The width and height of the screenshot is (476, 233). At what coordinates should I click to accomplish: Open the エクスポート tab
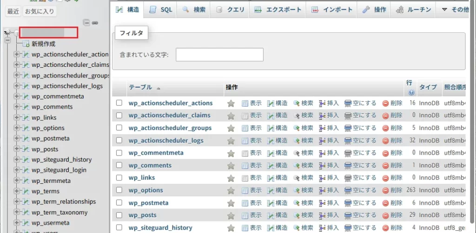click(x=278, y=10)
